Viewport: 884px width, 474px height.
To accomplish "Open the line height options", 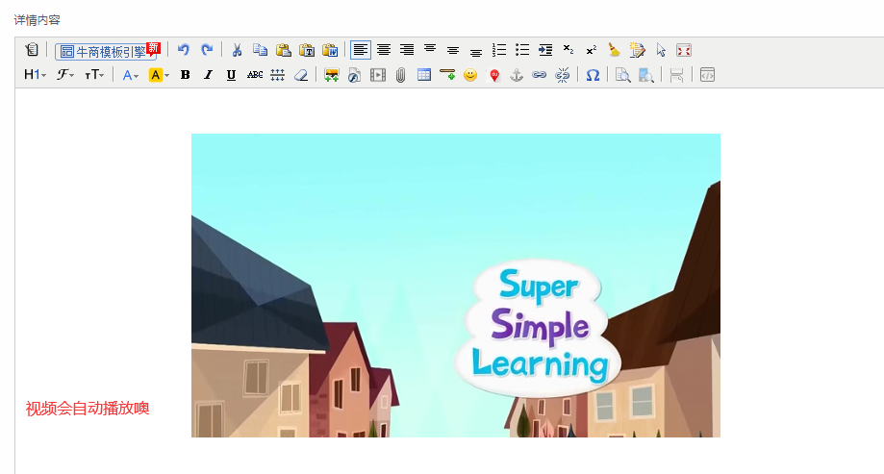I will [277, 75].
